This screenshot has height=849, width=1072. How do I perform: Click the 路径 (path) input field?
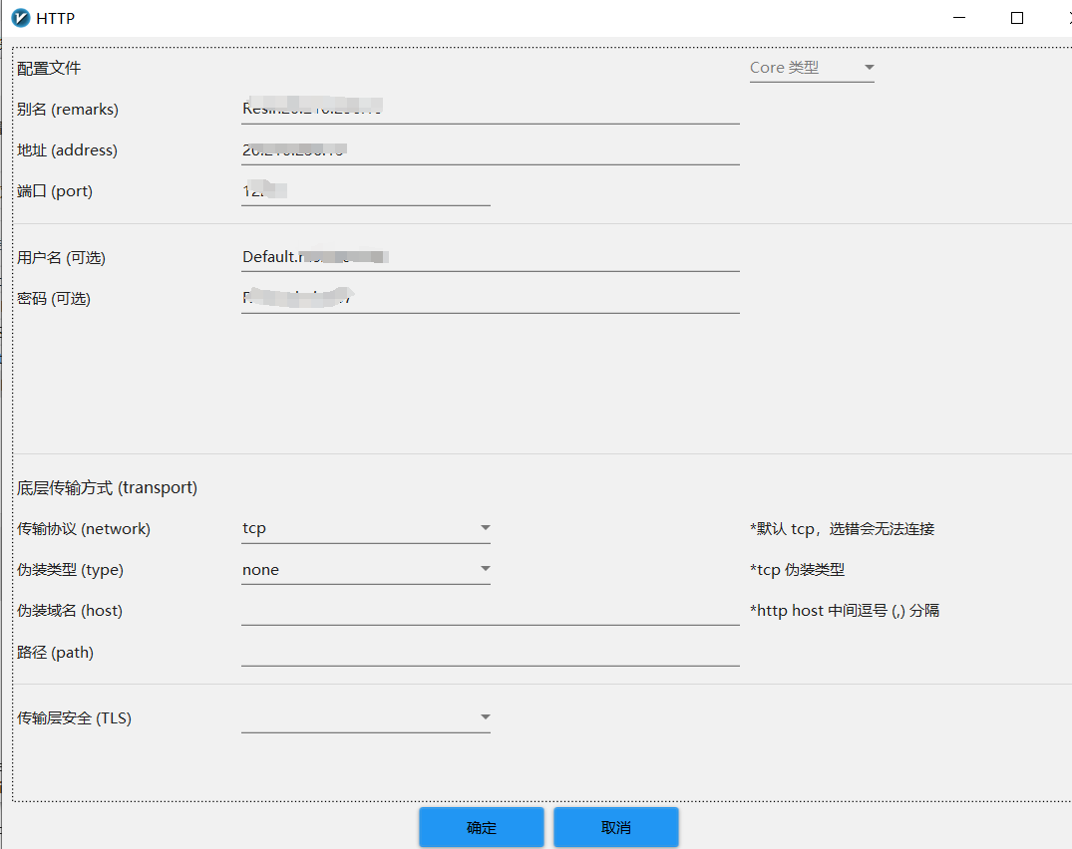click(491, 653)
